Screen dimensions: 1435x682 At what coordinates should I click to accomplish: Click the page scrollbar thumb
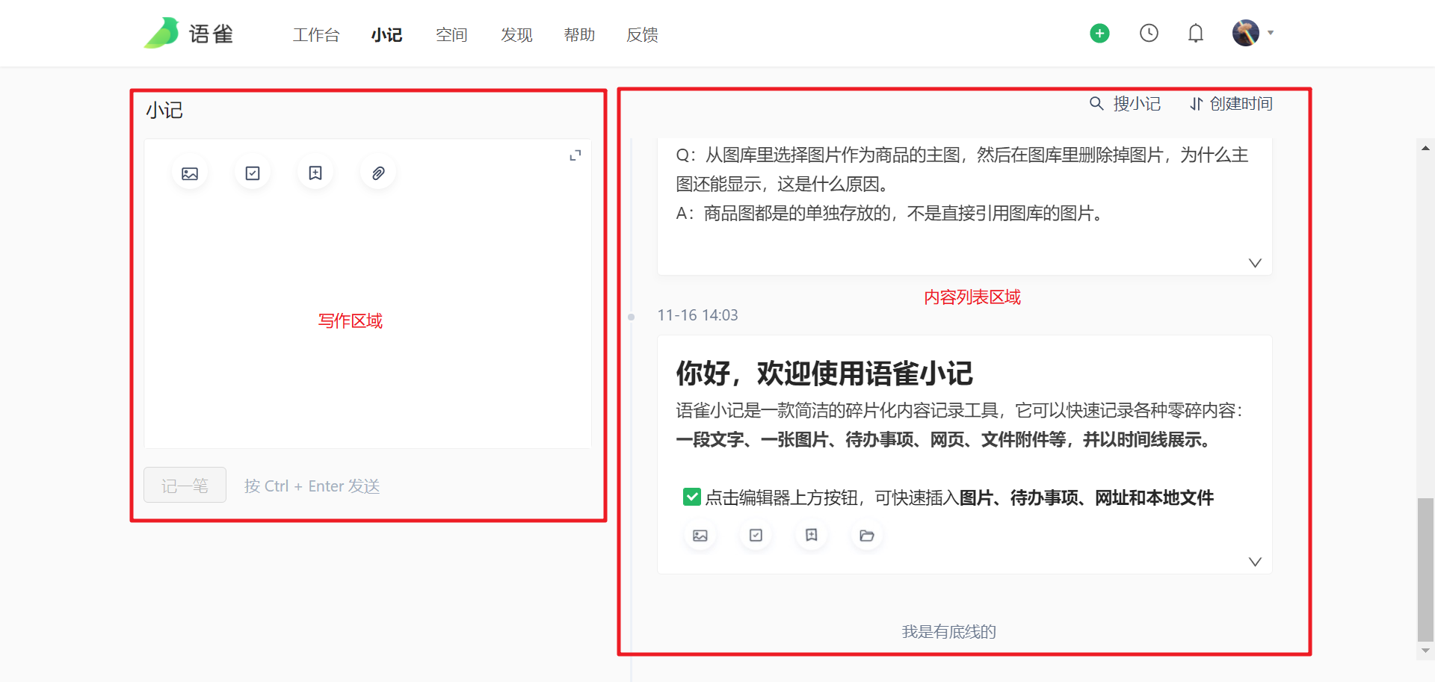tap(1425, 569)
